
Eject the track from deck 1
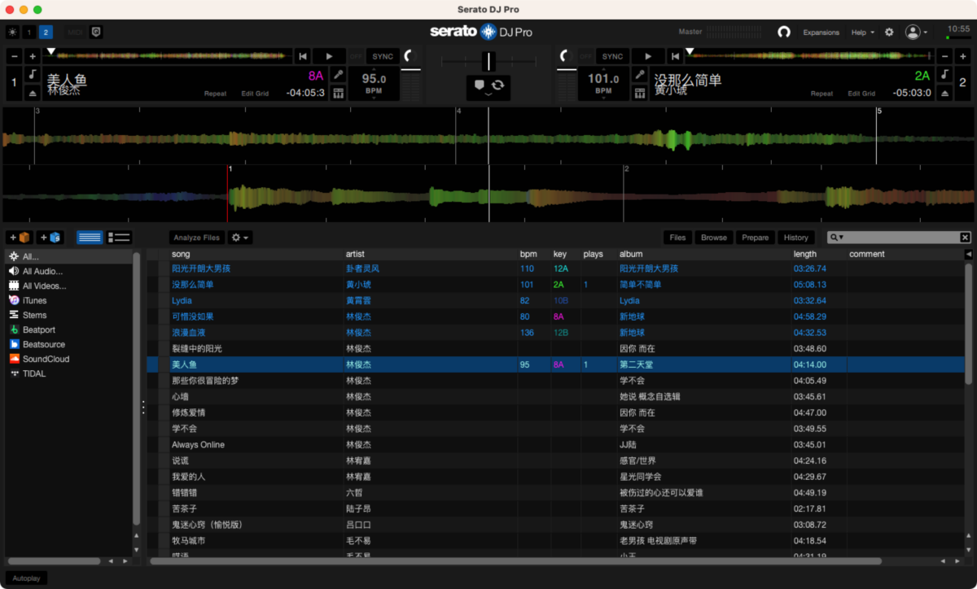coord(33,93)
